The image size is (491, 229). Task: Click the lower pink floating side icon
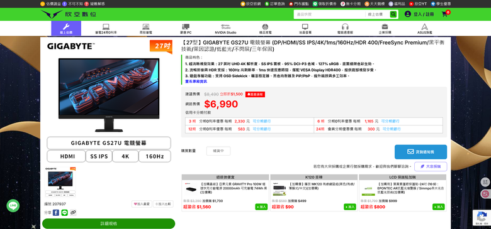[x=486, y=194]
